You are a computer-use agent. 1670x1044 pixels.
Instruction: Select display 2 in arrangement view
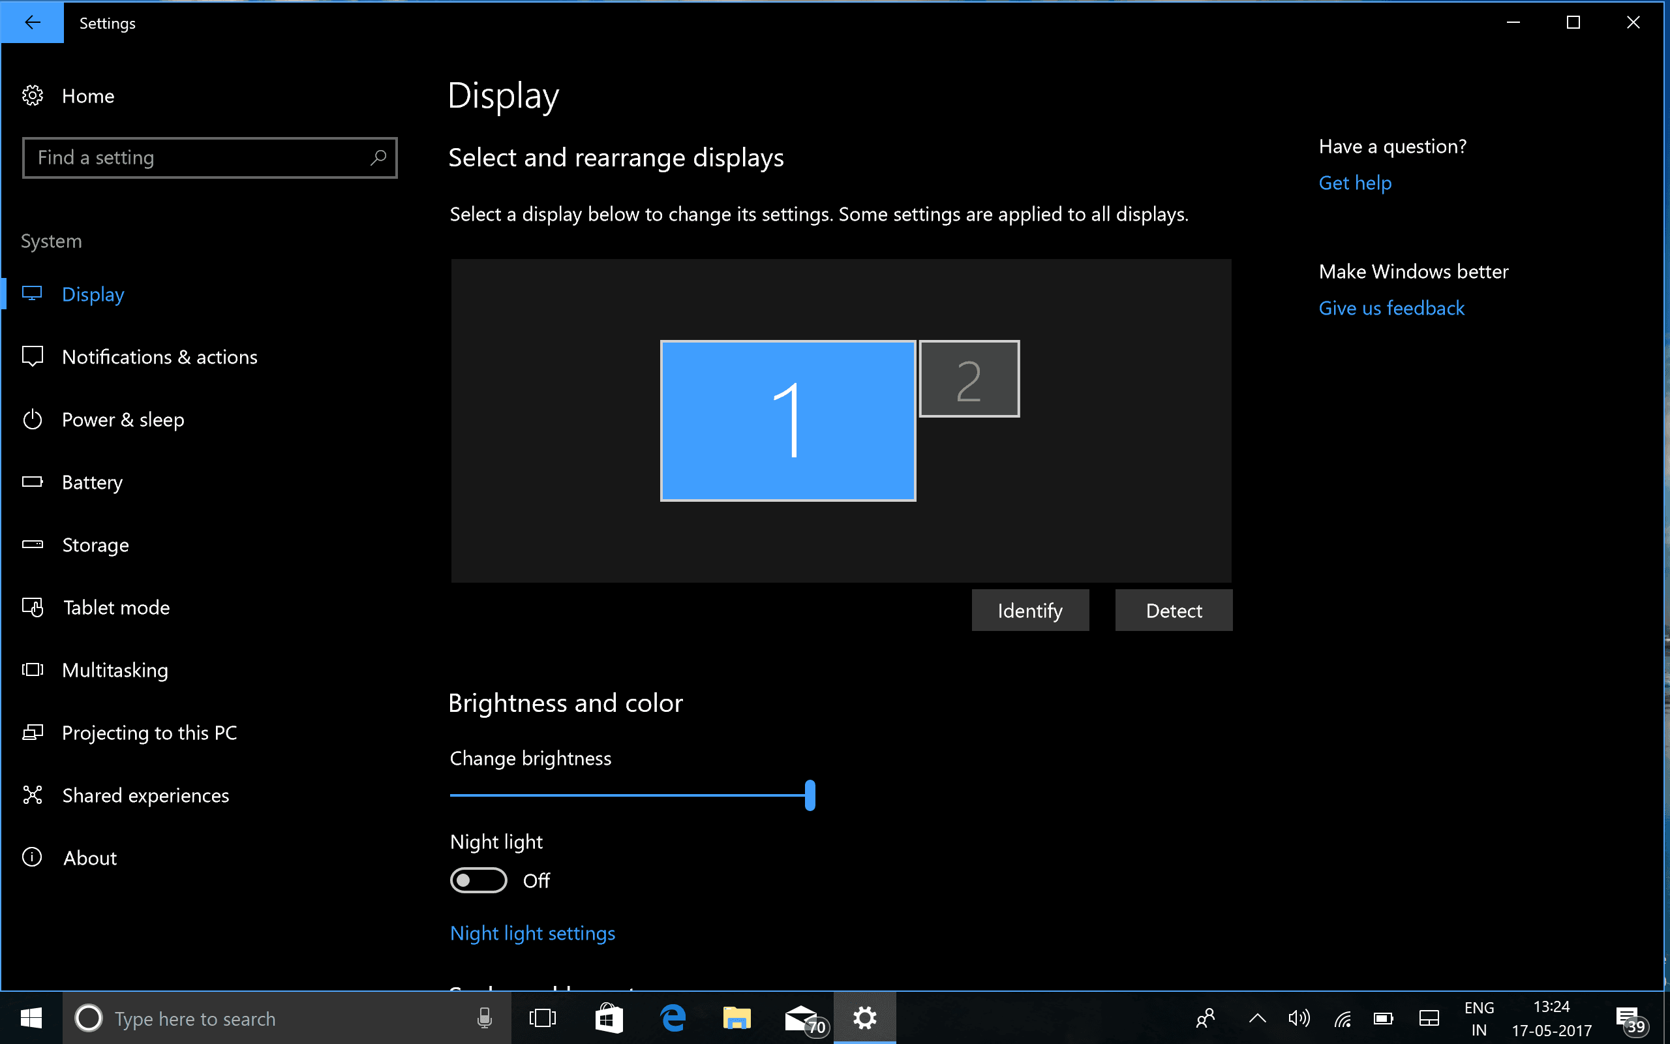pyautogui.click(x=968, y=379)
